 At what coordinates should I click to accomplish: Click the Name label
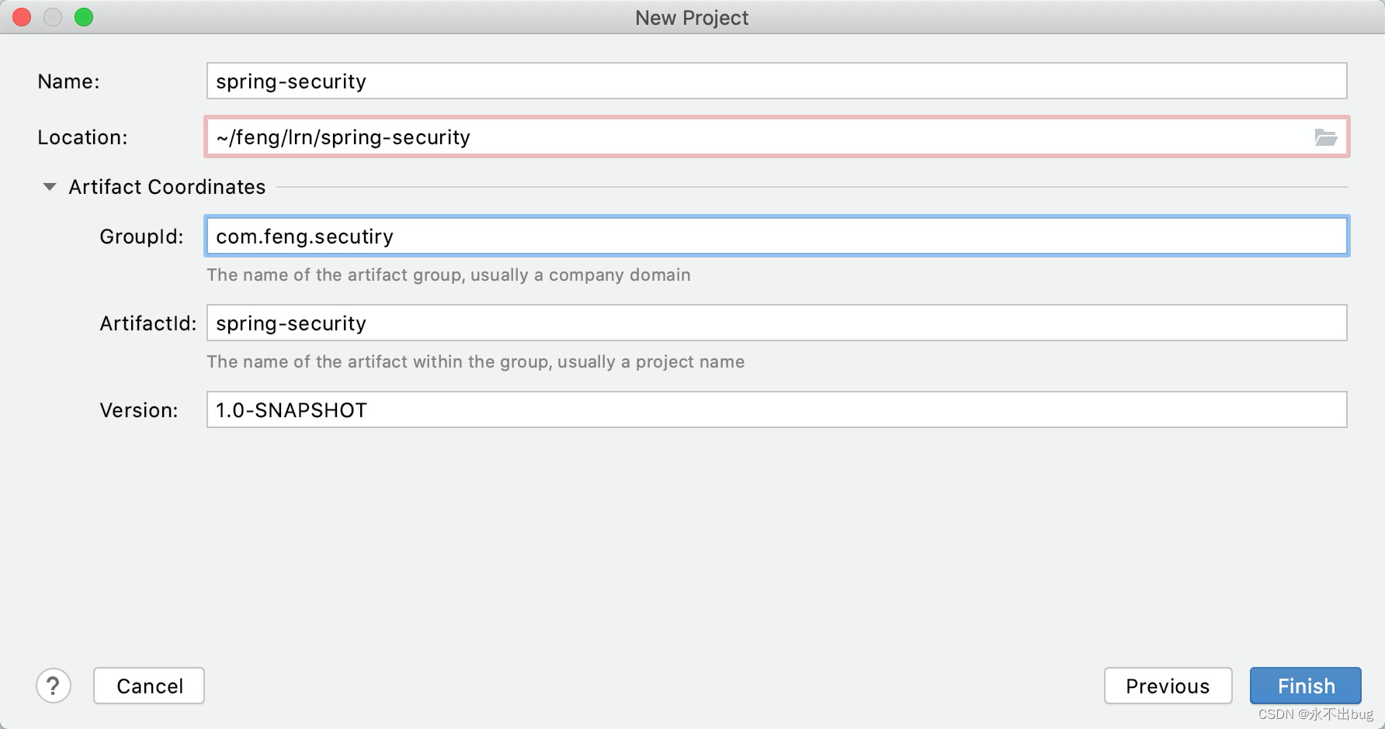[x=68, y=81]
